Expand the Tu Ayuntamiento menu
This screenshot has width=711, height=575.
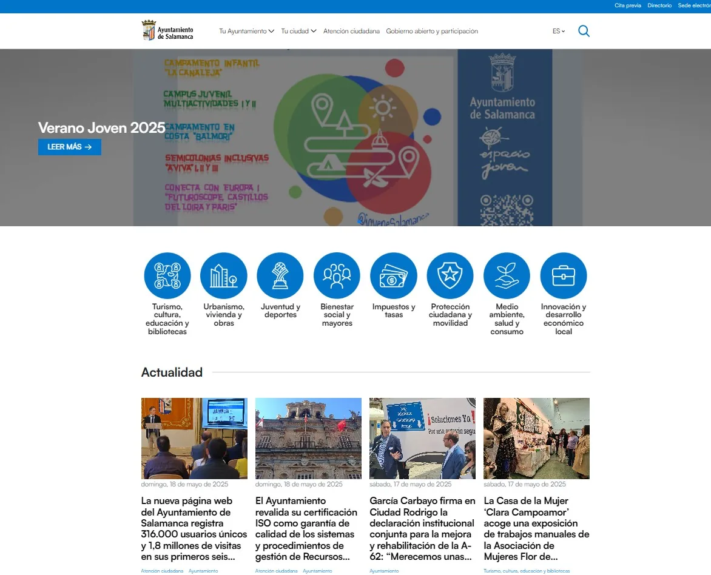pos(247,32)
